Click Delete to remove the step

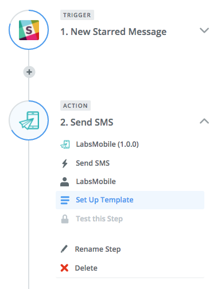tap(86, 268)
